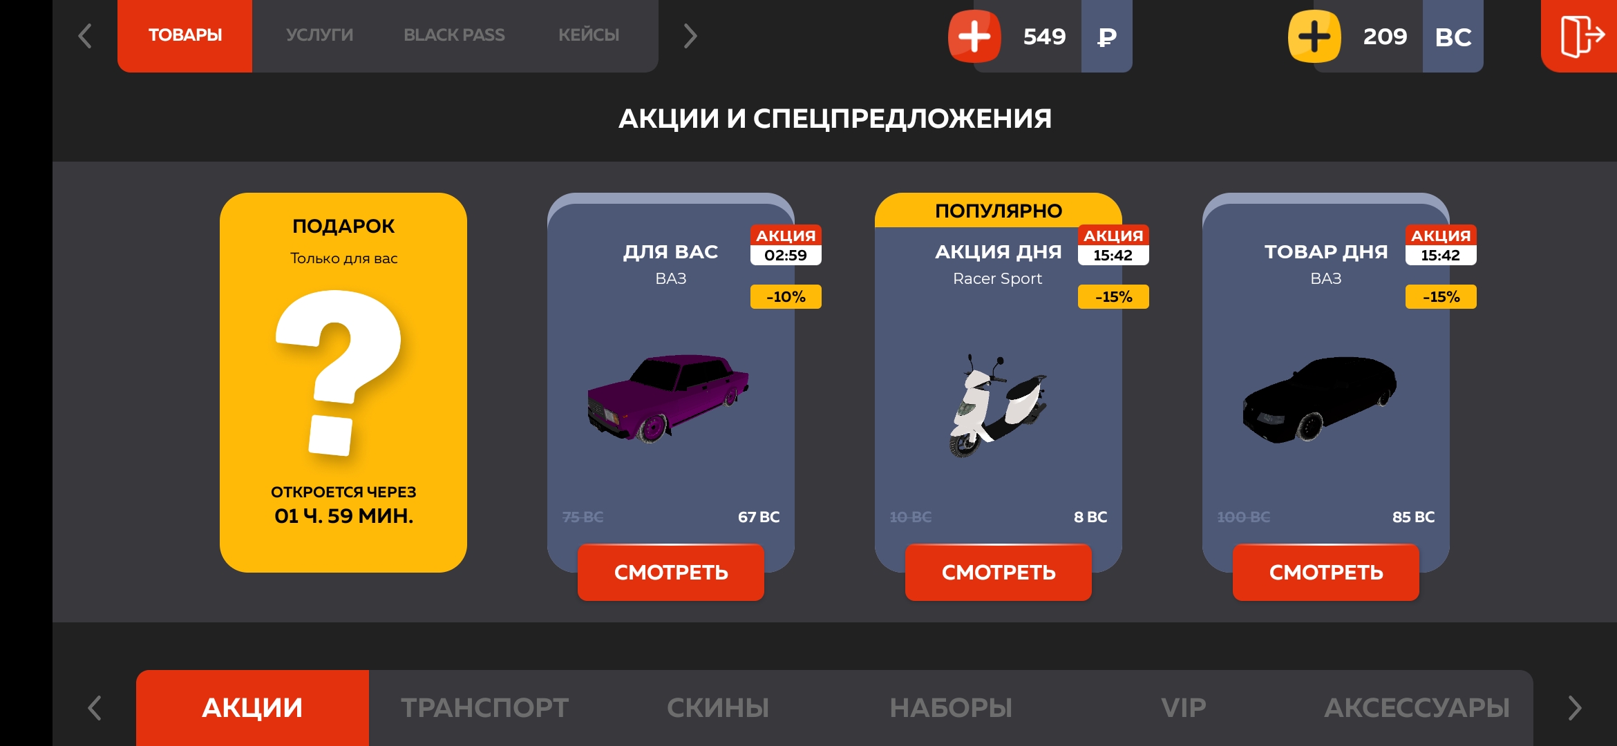This screenshot has height=746, width=1617.
Task: Select the СКИНЫ category tab
Action: [718, 708]
